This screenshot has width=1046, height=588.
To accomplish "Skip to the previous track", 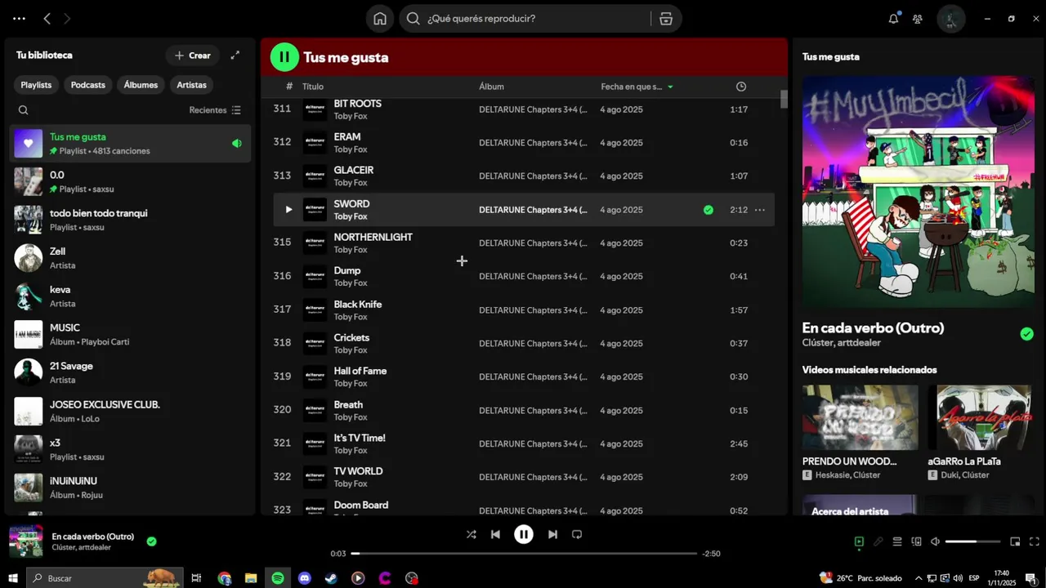I will click(x=495, y=534).
